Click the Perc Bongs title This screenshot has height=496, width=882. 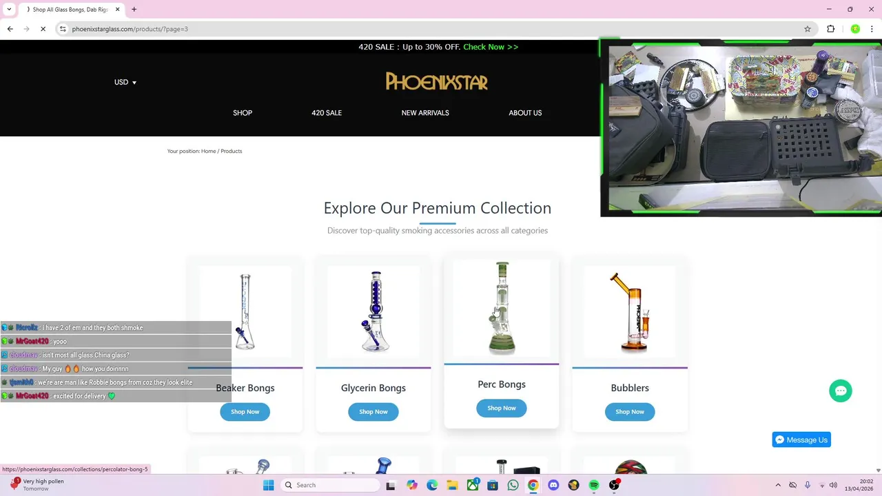tap(502, 384)
